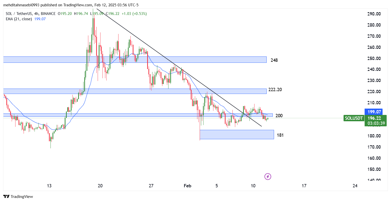391x202 pixels.
Task: Click the TradingView logo at bottom left
Action: (18, 196)
